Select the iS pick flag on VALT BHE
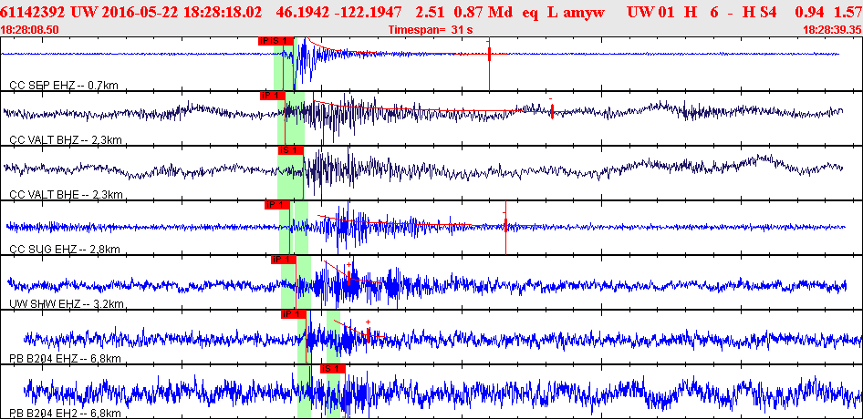863x419 pixels. [289, 149]
